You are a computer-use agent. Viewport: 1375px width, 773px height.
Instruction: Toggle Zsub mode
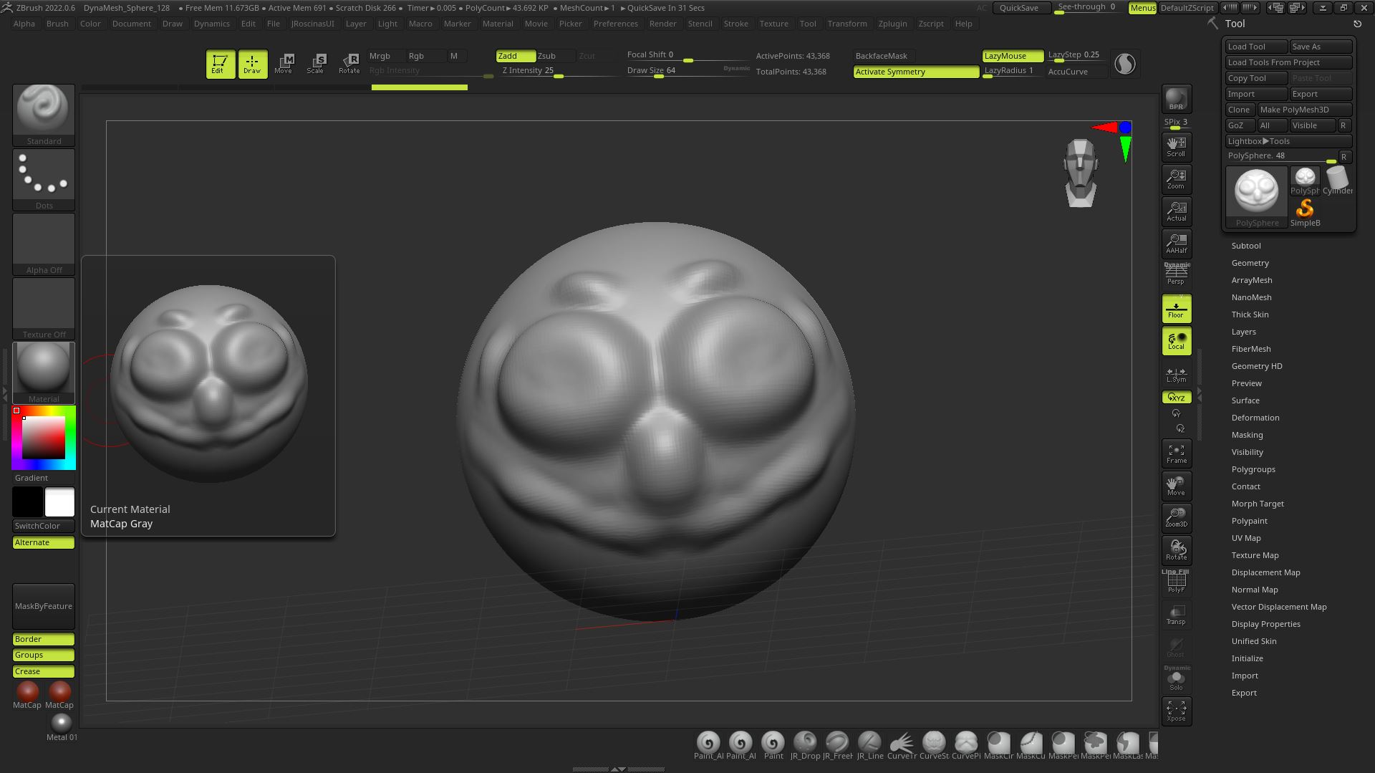tap(555, 56)
